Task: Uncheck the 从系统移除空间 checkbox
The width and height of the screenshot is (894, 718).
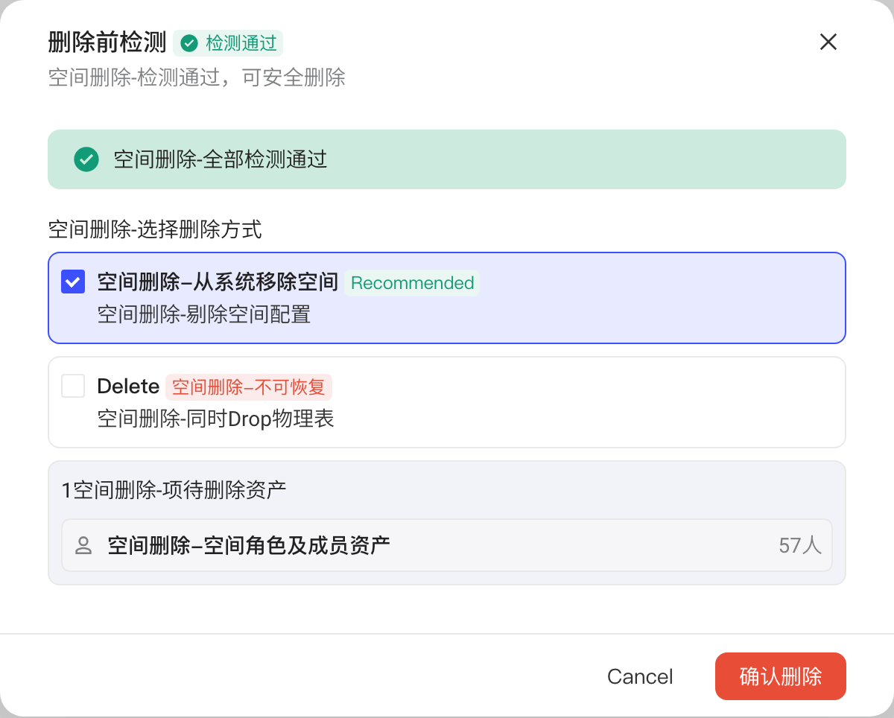Action: [x=73, y=282]
